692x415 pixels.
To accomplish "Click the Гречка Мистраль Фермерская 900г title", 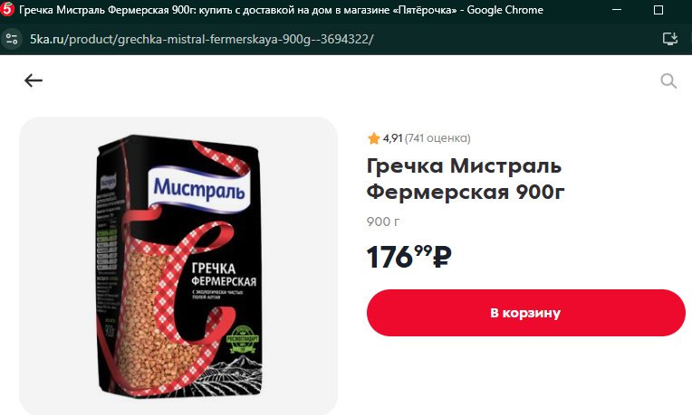I will [466, 179].
